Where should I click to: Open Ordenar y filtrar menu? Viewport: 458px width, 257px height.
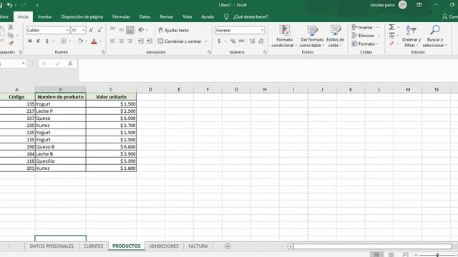point(411,36)
